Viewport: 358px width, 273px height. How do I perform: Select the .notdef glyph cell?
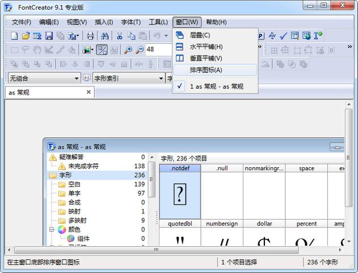tap(180, 195)
